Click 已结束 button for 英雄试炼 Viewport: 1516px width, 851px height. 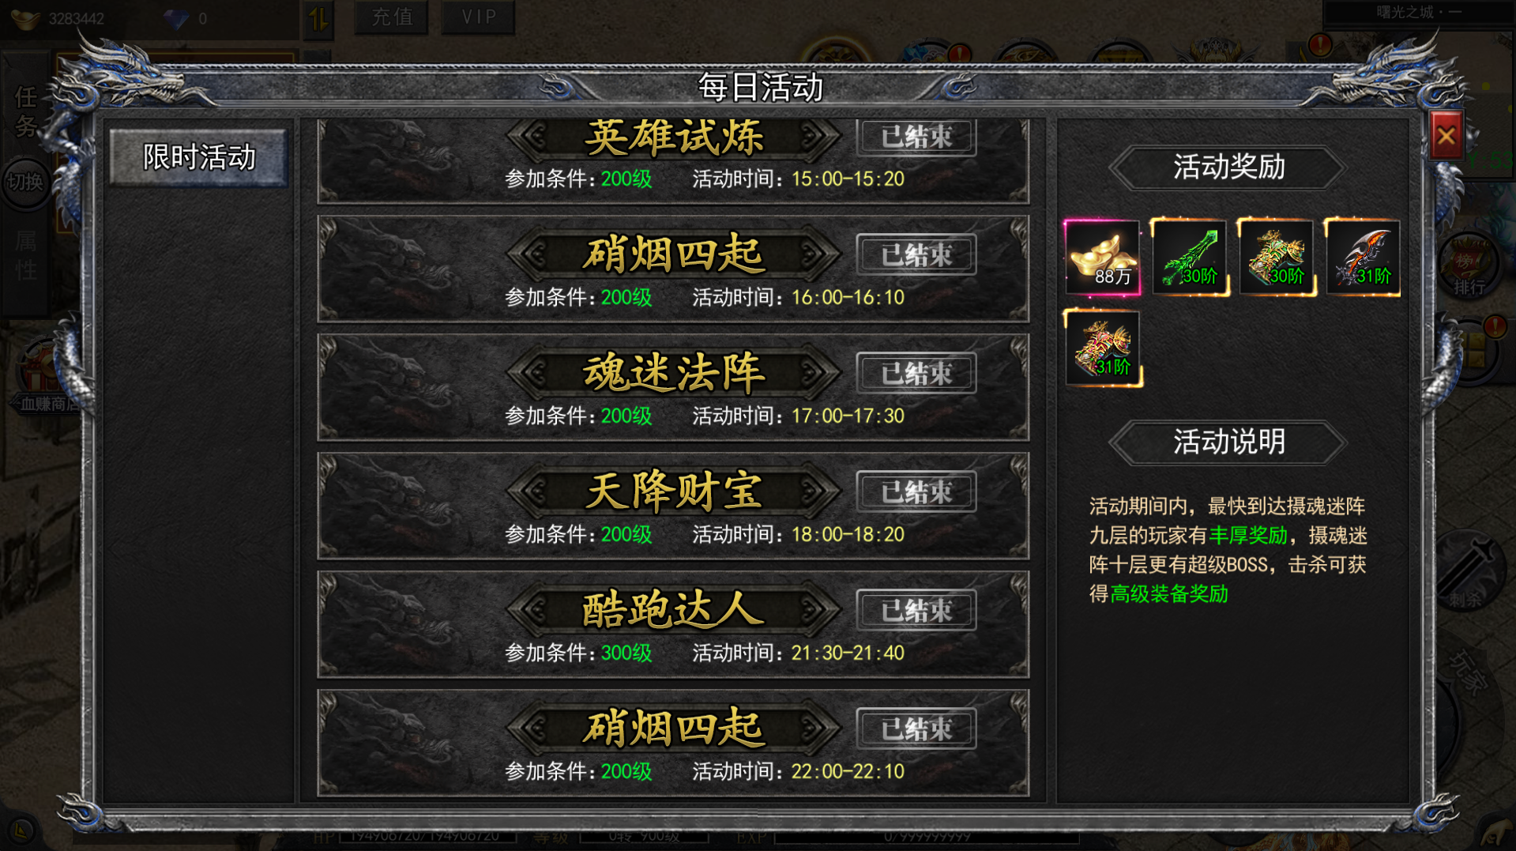click(916, 137)
